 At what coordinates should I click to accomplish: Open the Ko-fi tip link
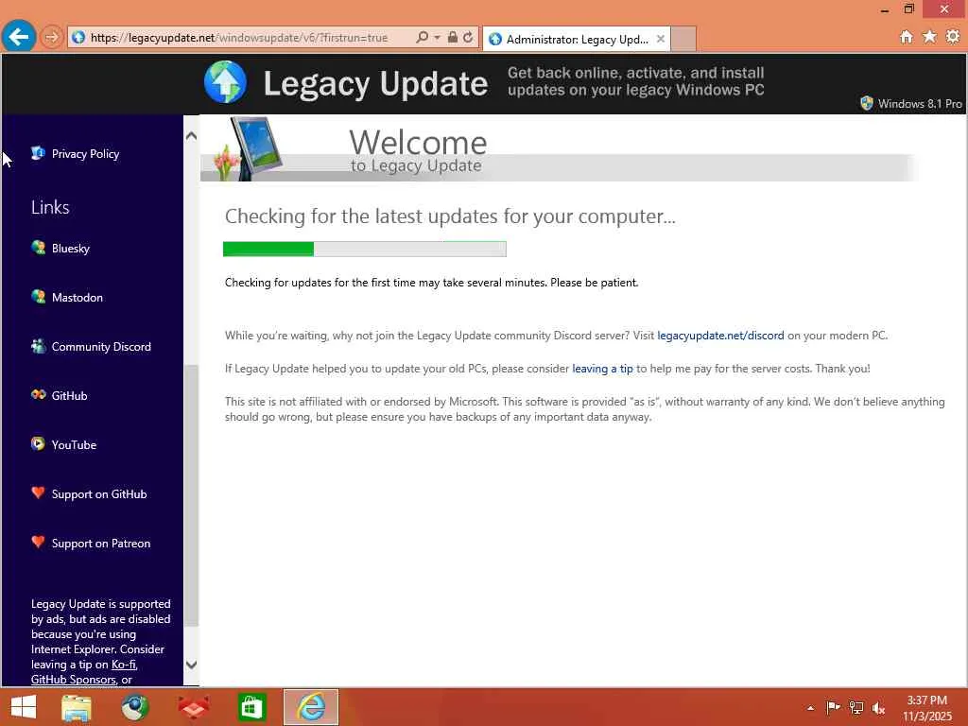(x=124, y=665)
